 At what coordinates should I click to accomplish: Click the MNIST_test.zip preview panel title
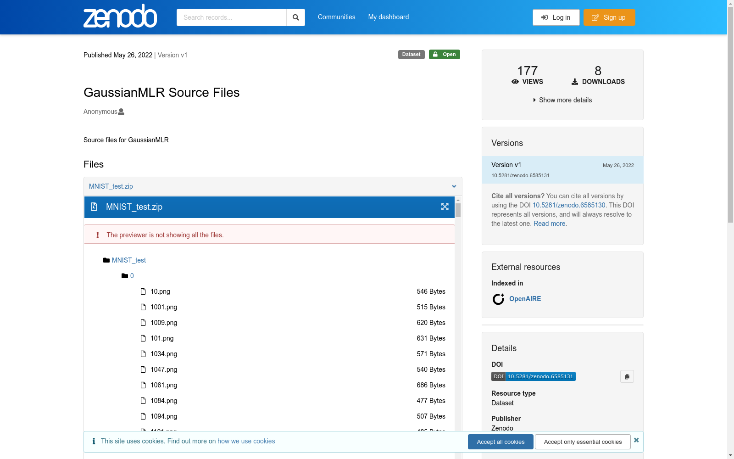pos(134,207)
